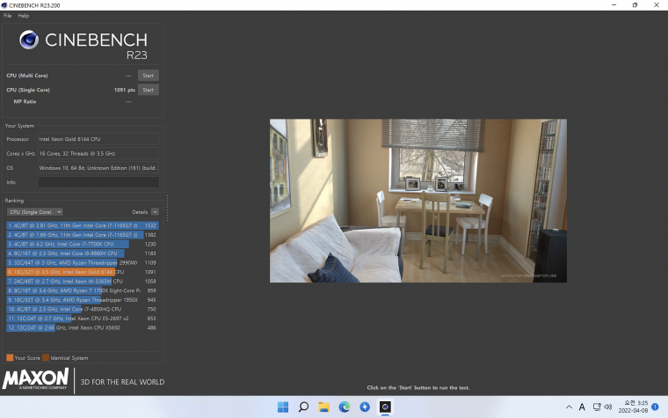This screenshot has width=668, height=418.
Task: Open the Windows Start menu
Action: pos(283,407)
